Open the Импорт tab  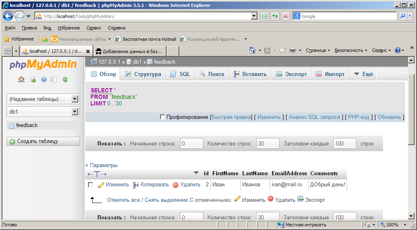click(330, 74)
